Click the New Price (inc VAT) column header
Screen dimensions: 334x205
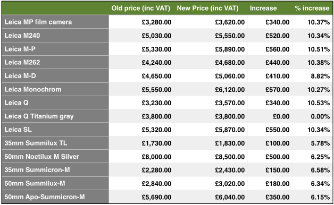click(x=207, y=8)
